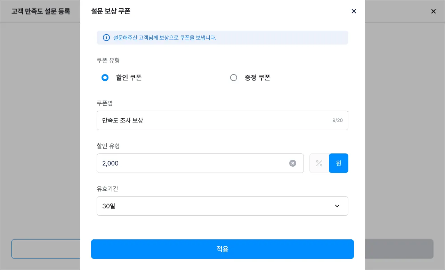
Task: Close the 설문 보상 쿠폰 modal
Action: click(354, 11)
